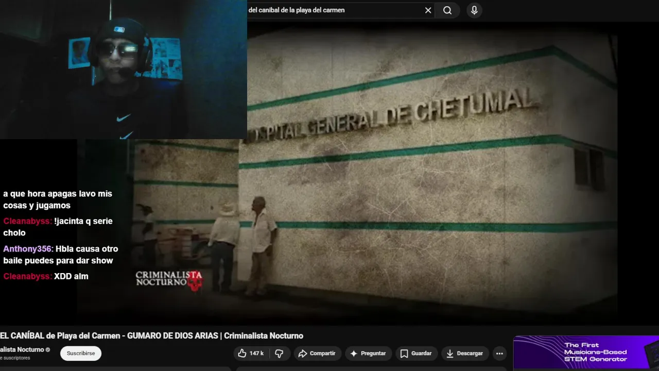This screenshot has height=371, width=659.
Task: Click the verified badge next to channel name
Action: 48,350
